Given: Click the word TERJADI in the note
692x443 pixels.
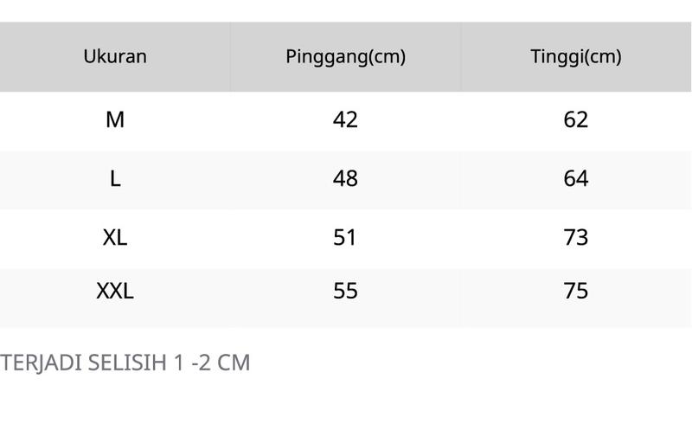Looking at the screenshot, I should click(41, 363).
